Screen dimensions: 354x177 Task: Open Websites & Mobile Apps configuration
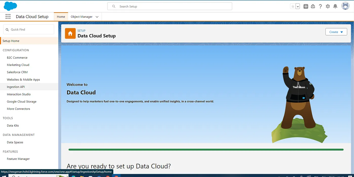pos(24,80)
